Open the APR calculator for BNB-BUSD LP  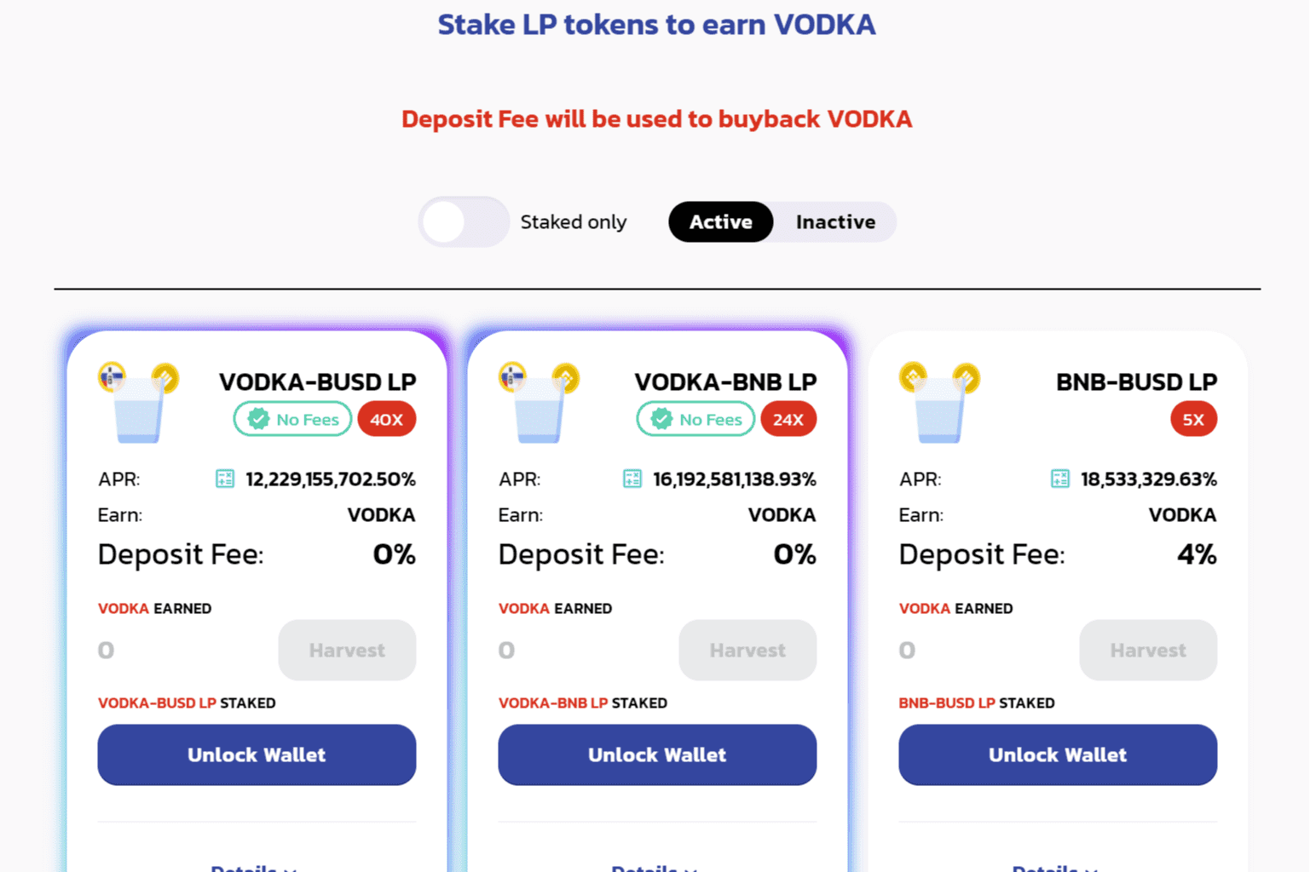tap(1059, 479)
